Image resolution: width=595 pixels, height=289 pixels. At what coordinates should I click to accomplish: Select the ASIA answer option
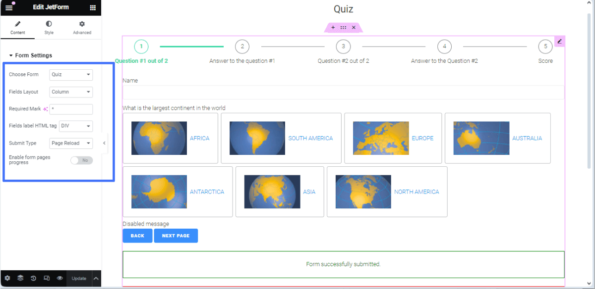(x=280, y=192)
